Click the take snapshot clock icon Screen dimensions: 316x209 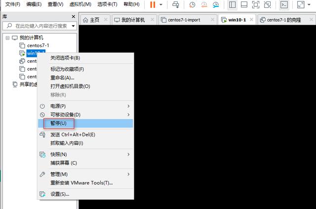point(192,4)
